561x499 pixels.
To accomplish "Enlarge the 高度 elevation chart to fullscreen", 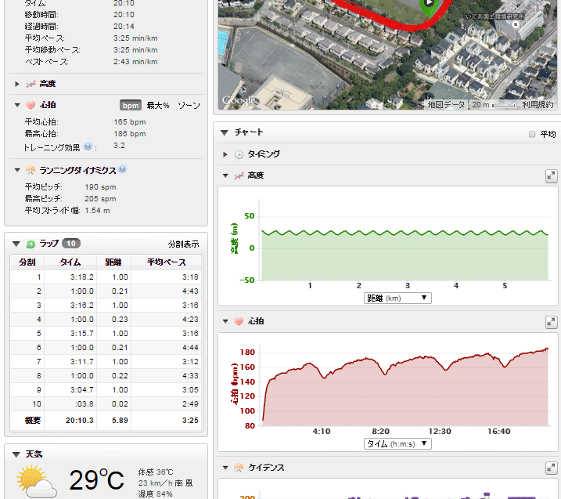I will pos(551,176).
